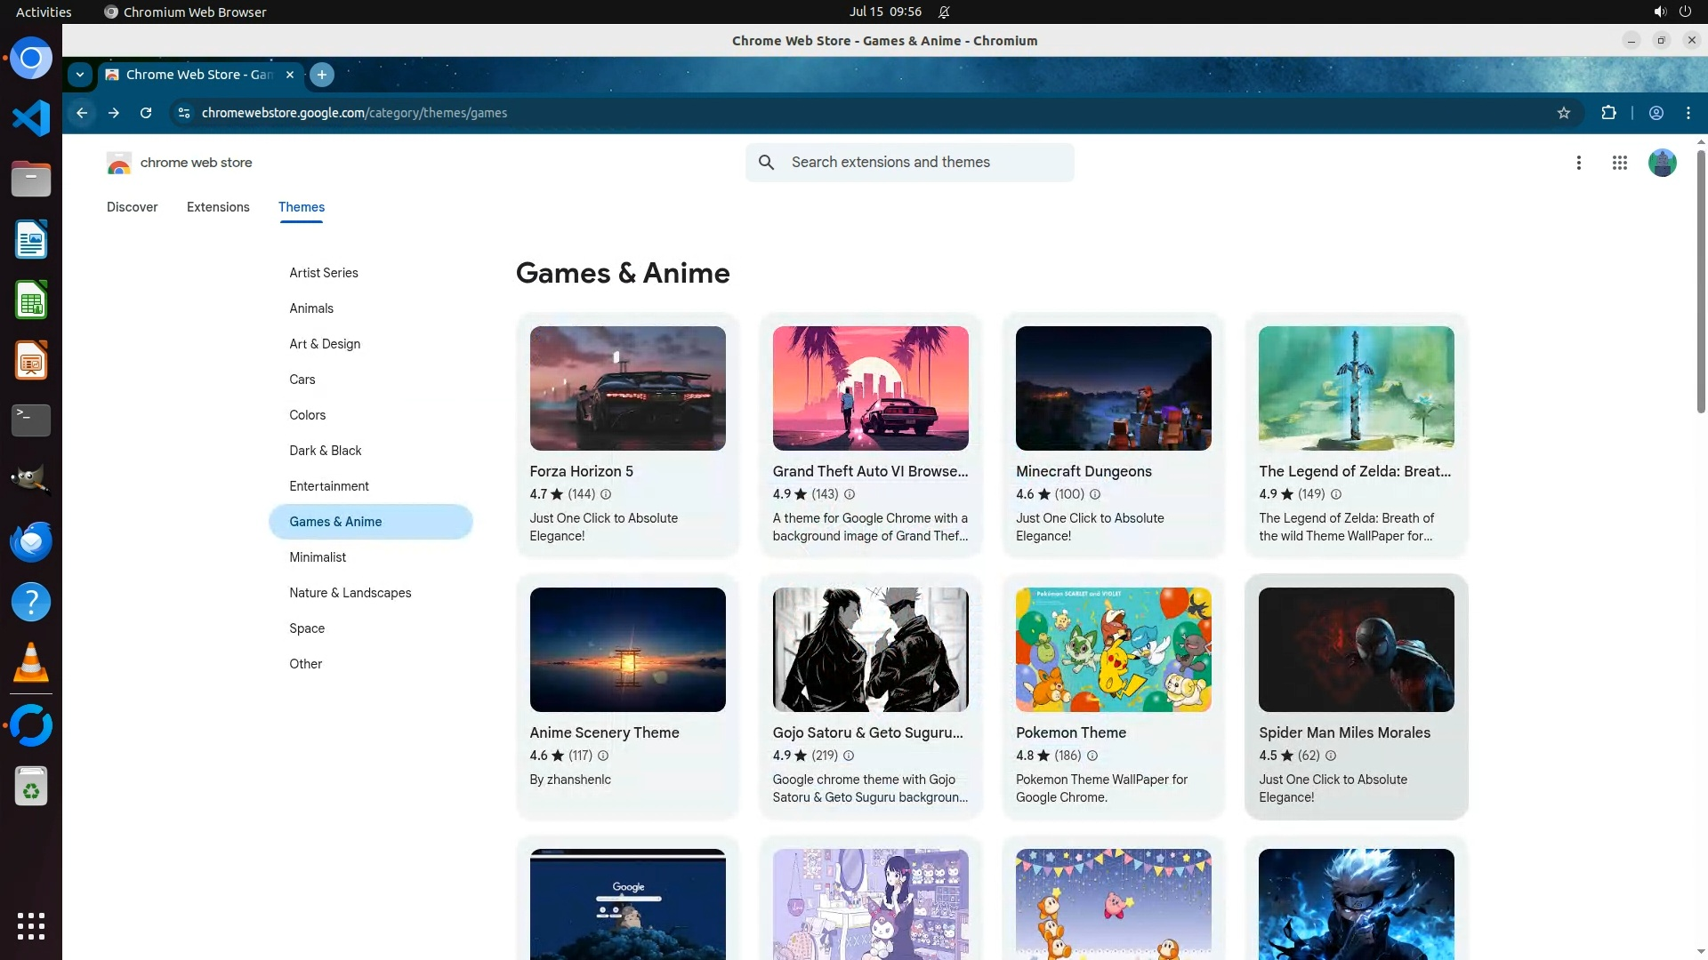Reload the current page

[146, 113]
